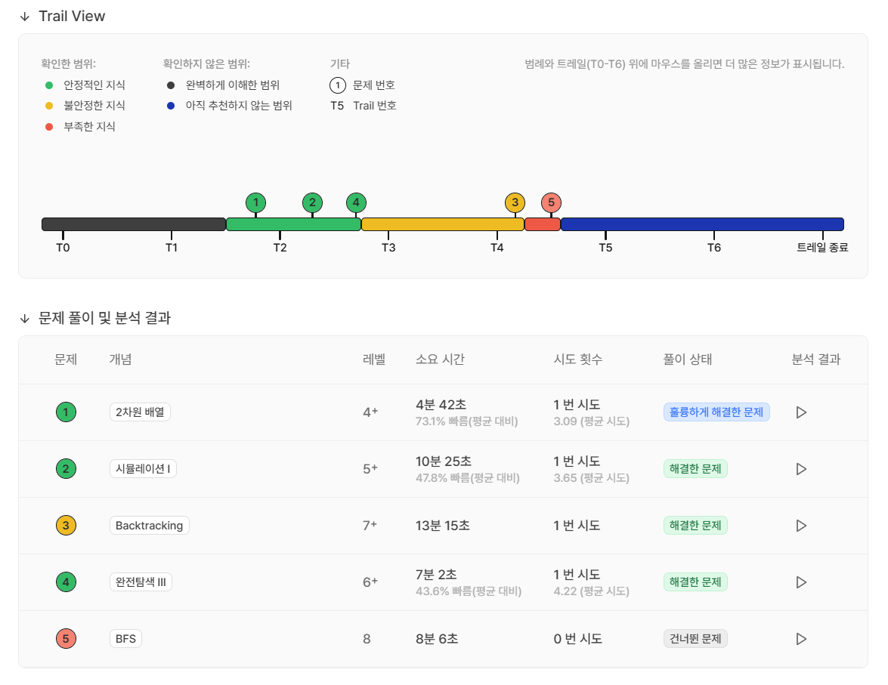Collapse the 문제 풀이 및 분석 결과 section
This screenshot has height=685, width=888.
(25, 318)
